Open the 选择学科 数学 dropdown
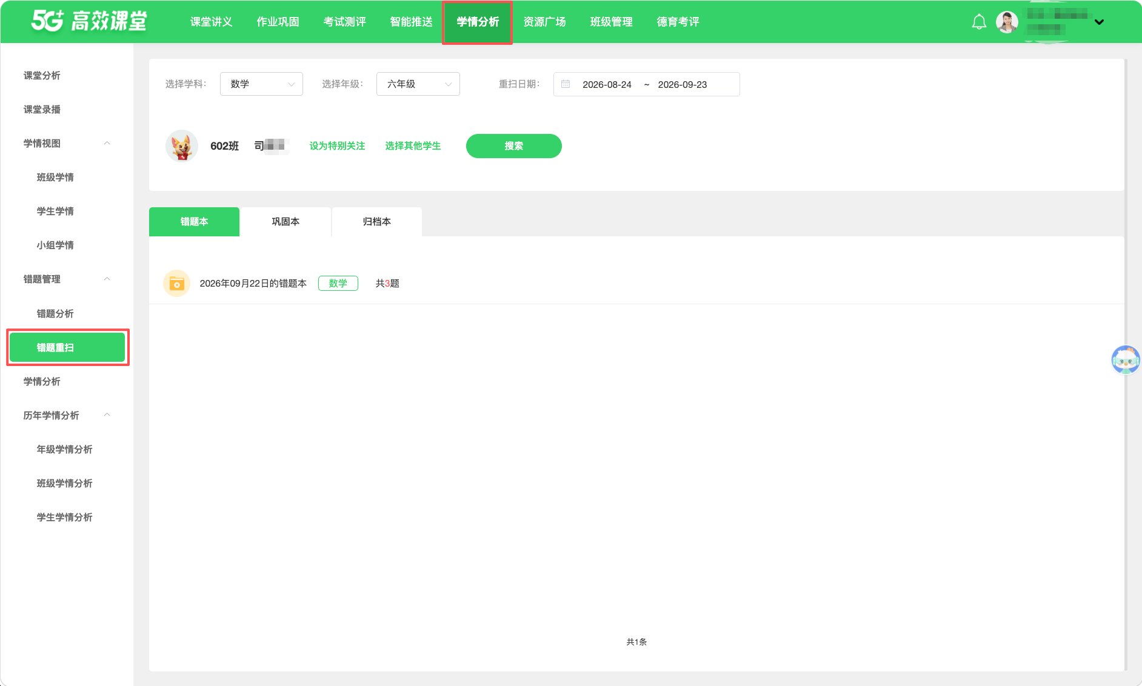The image size is (1142, 686). pos(261,84)
